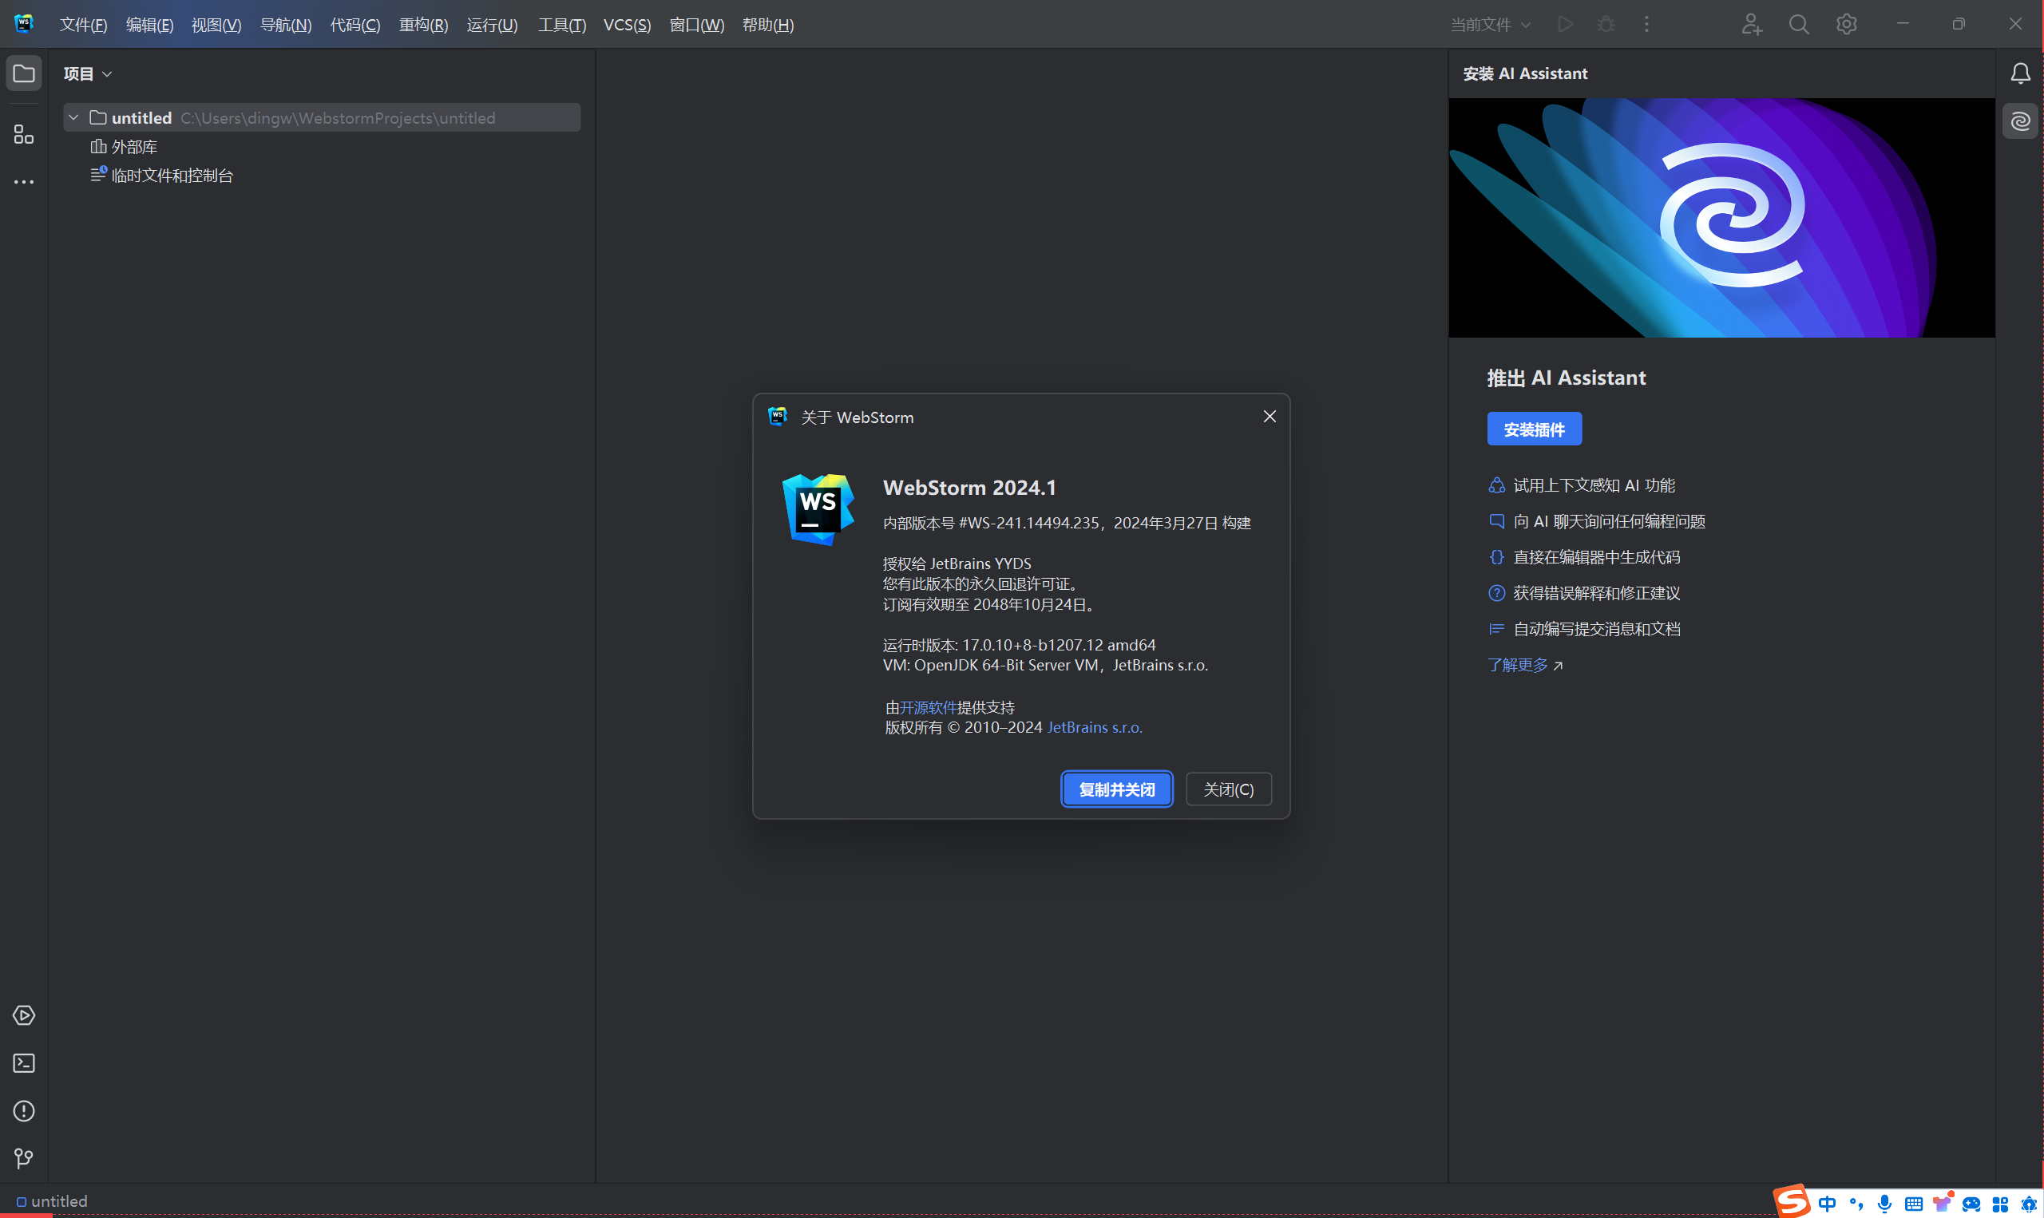Viewport: 2044px width, 1218px height.
Task: Click the Code With Me user icon
Action: [1751, 25]
